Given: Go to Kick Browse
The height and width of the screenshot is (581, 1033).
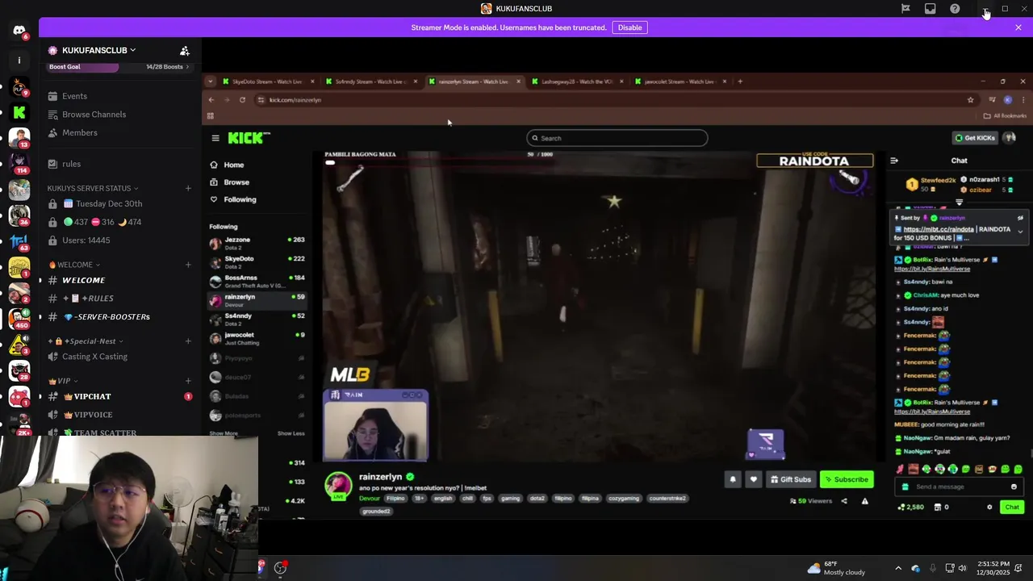Looking at the screenshot, I should click(x=229, y=182).
